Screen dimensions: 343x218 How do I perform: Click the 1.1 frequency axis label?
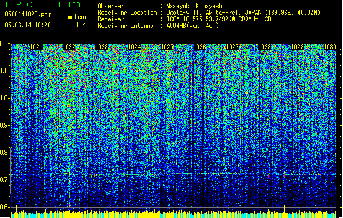[x=5, y=70]
